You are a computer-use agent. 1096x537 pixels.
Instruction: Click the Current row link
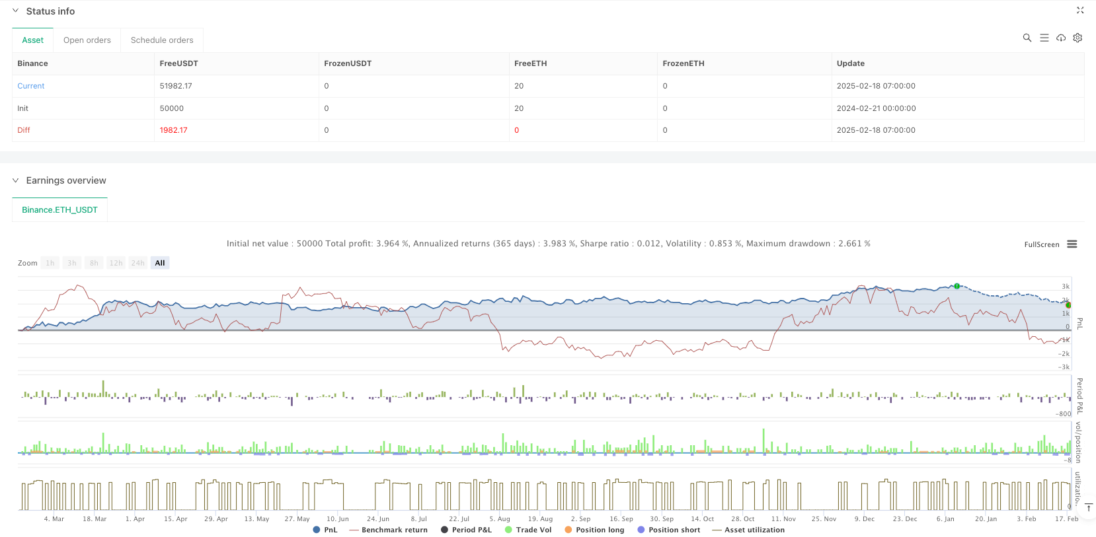click(31, 86)
